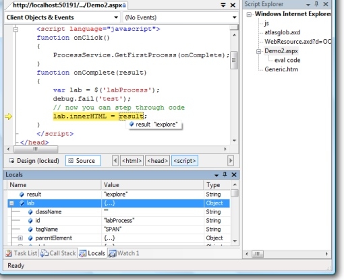
Task: Switch to Design (locked) view
Action: click(x=34, y=161)
